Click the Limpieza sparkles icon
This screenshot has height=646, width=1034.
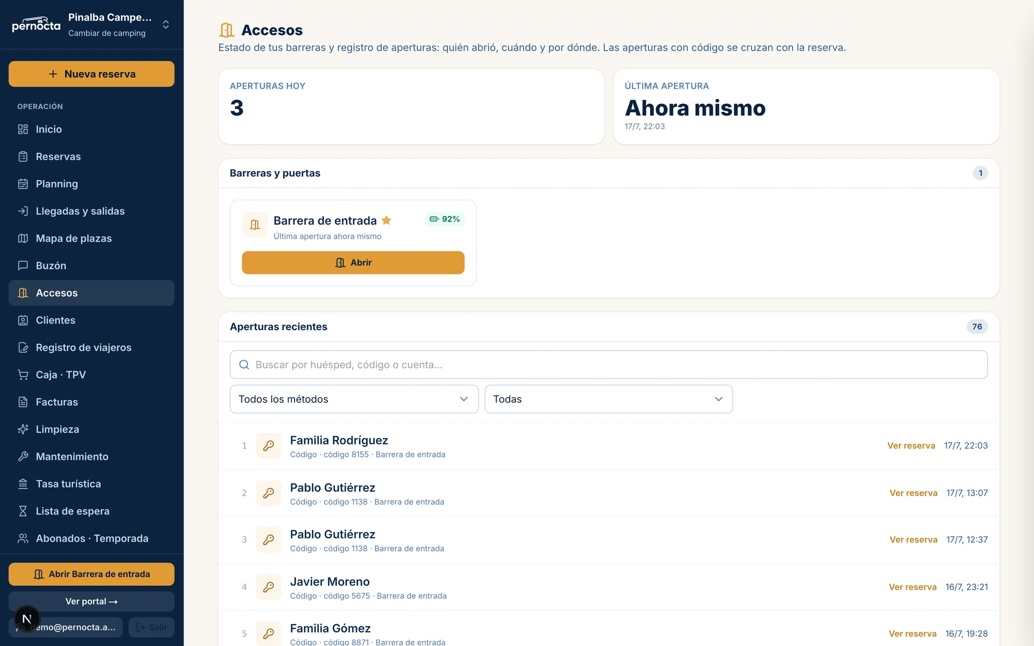[x=23, y=430]
